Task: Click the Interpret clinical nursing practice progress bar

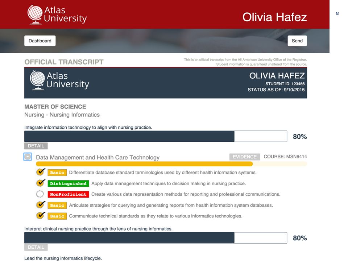Action: pyautogui.click(x=156, y=238)
